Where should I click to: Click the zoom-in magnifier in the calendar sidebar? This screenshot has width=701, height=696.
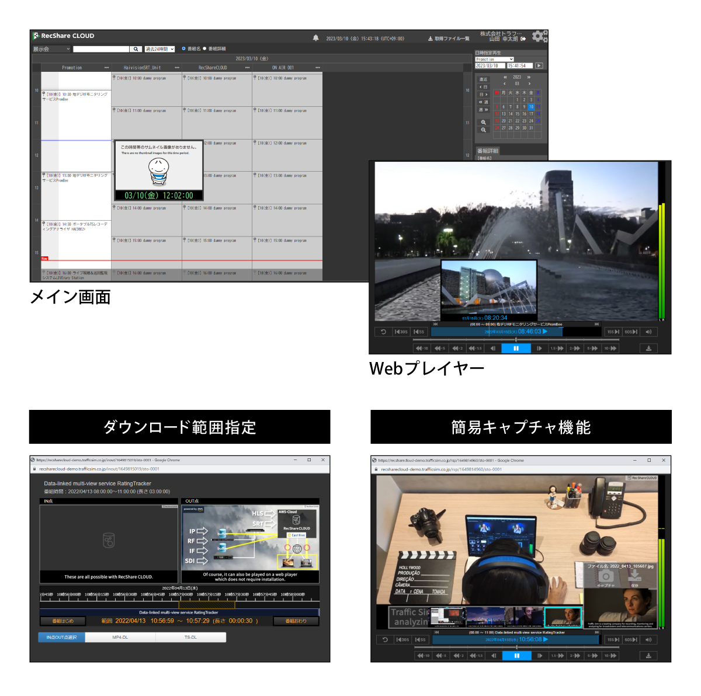point(483,121)
